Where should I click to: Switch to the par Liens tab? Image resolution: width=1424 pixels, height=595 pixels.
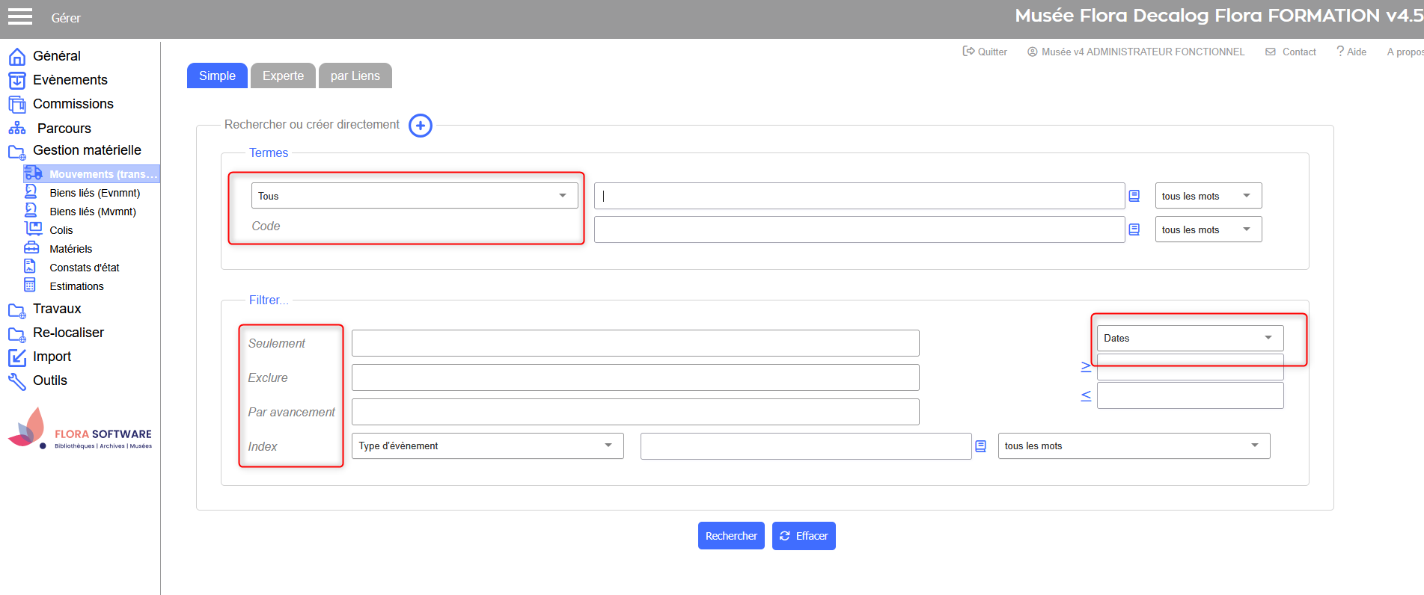(355, 76)
